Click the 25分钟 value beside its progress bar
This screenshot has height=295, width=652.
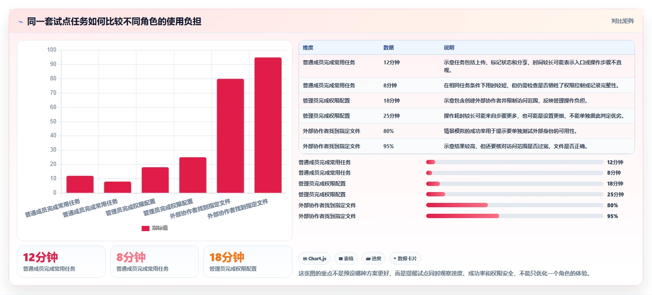pyautogui.click(x=615, y=194)
